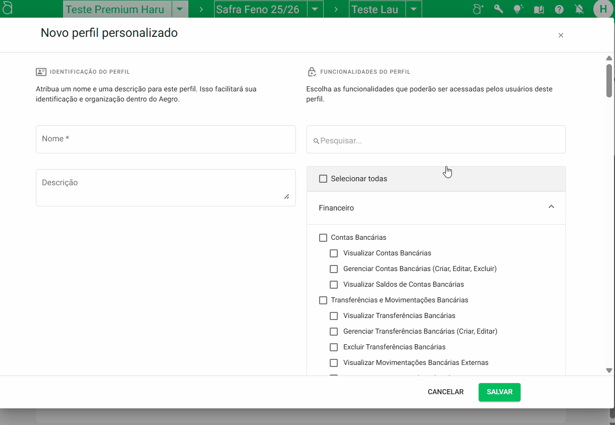Open the book guide icon
This screenshot has height=425, width=615.
click(539, 9)
